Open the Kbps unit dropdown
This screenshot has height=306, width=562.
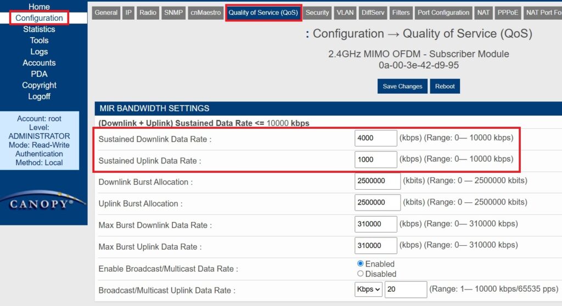point(369,289)
